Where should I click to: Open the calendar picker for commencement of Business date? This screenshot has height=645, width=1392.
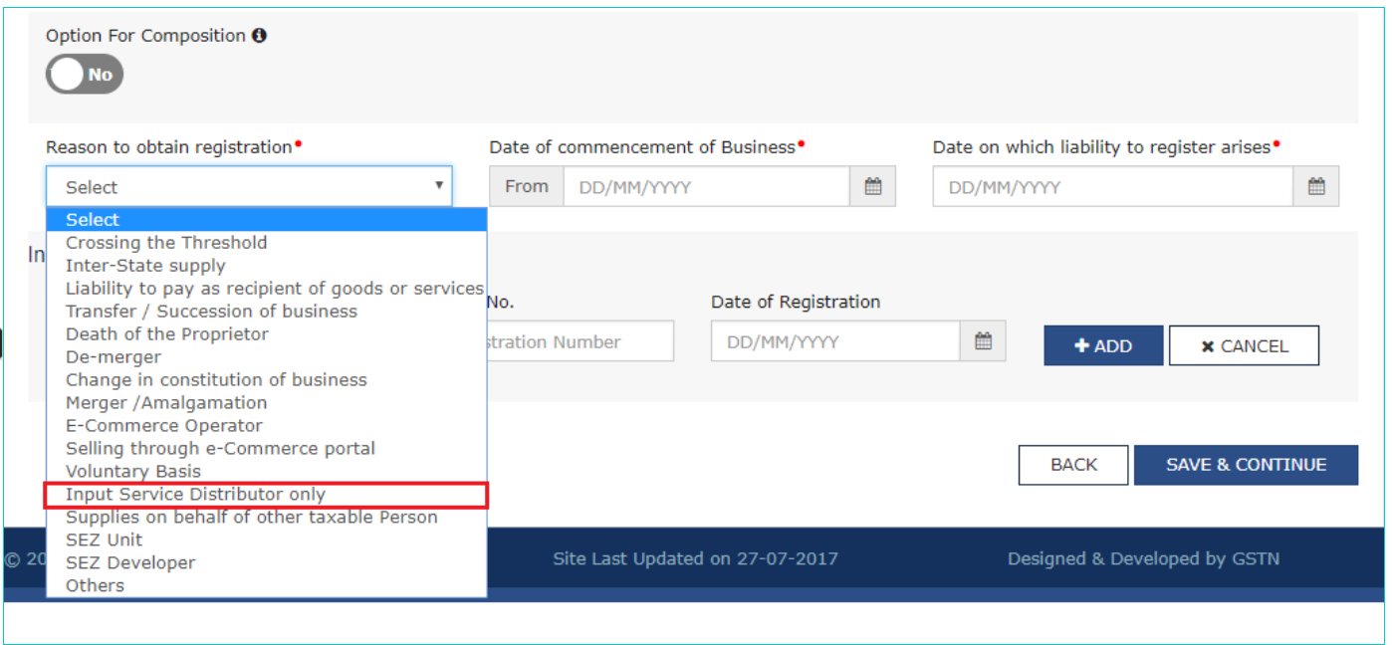(x=871, y=186)
